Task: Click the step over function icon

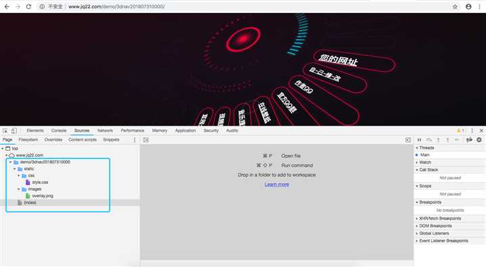Action: [x=428, y=140]
